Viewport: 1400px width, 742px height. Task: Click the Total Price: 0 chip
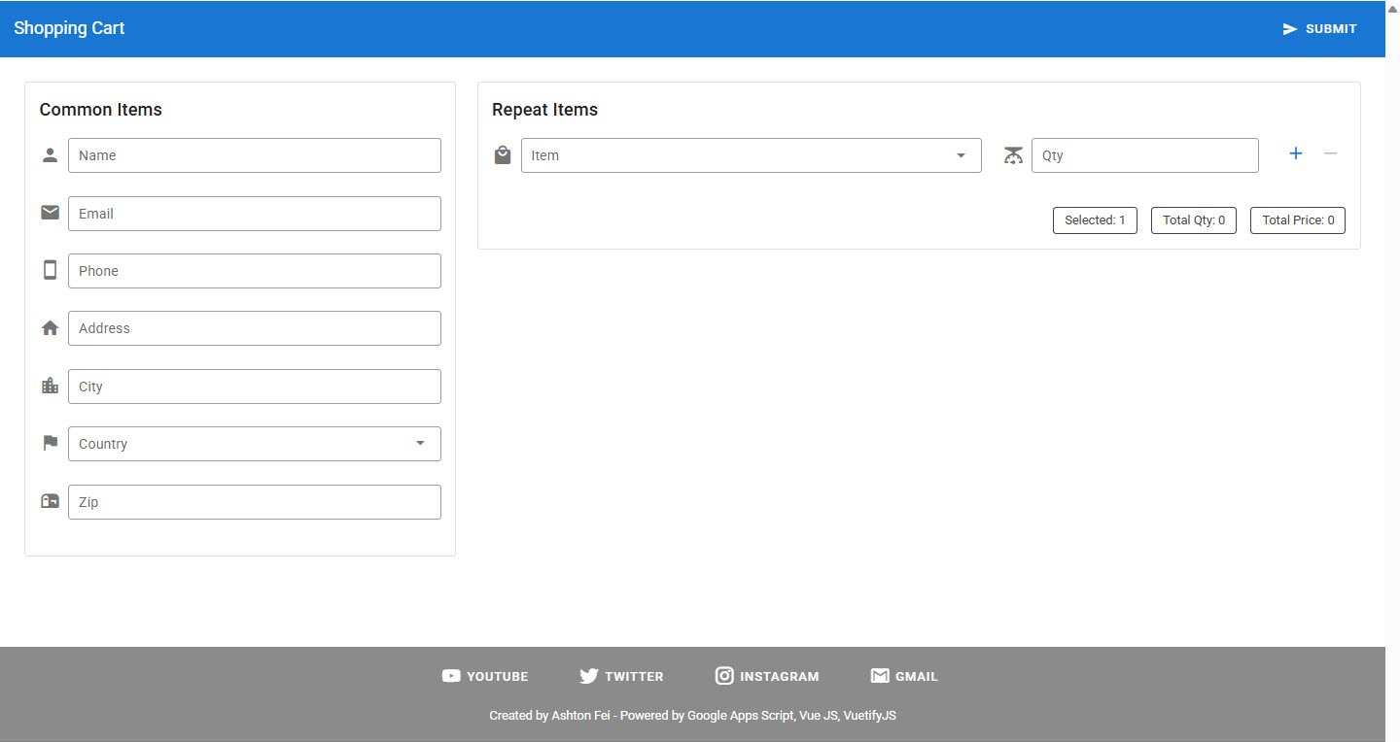coord(1298,220)
